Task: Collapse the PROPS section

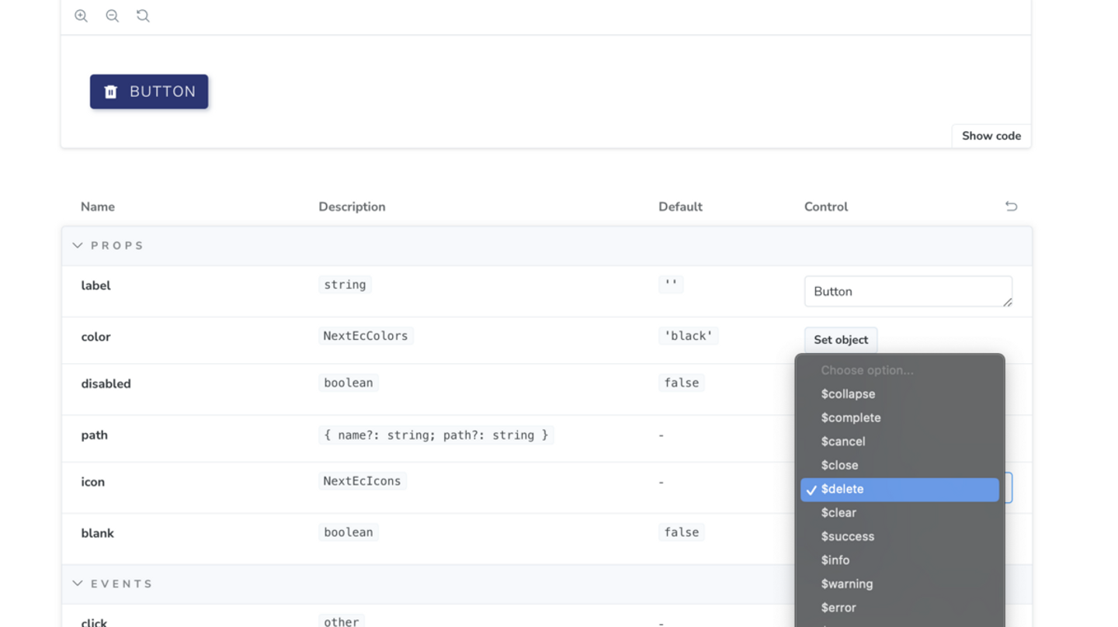Action: point(78,245)
